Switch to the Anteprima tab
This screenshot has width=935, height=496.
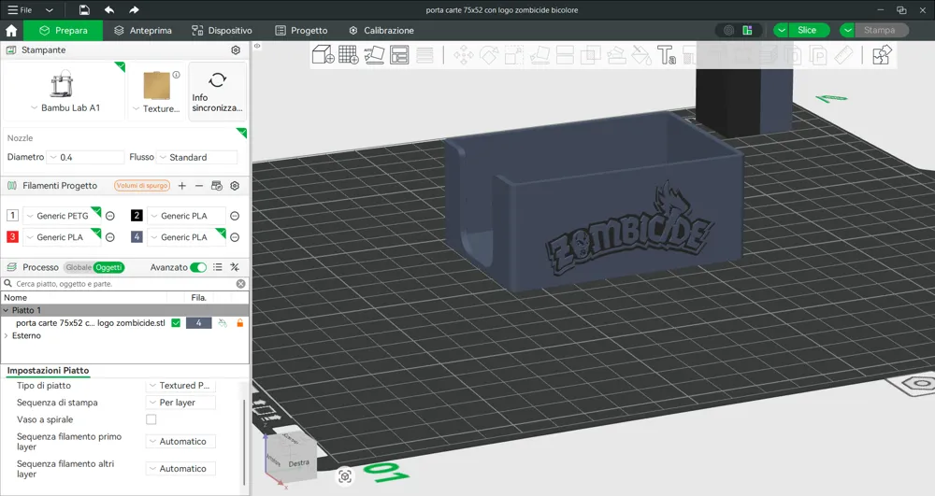[x=143, y=31]
